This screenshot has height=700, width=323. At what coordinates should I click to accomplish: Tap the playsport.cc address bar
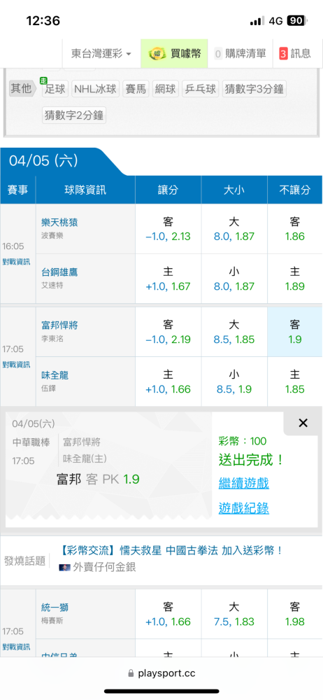(161, 673)
